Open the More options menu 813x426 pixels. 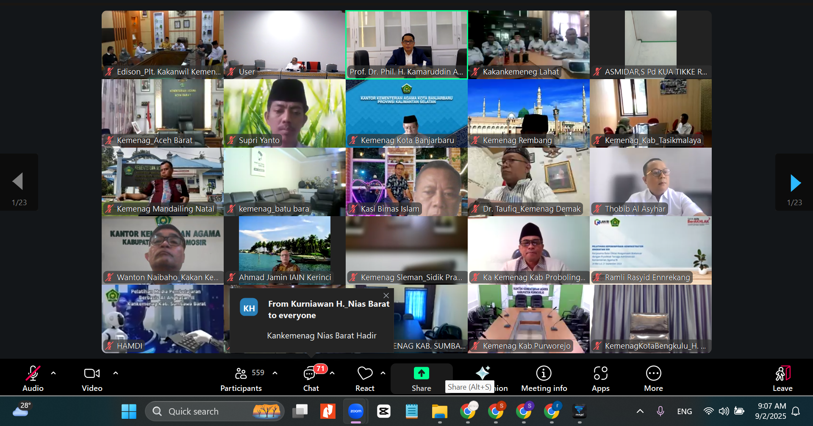click(x=653, y=378)
